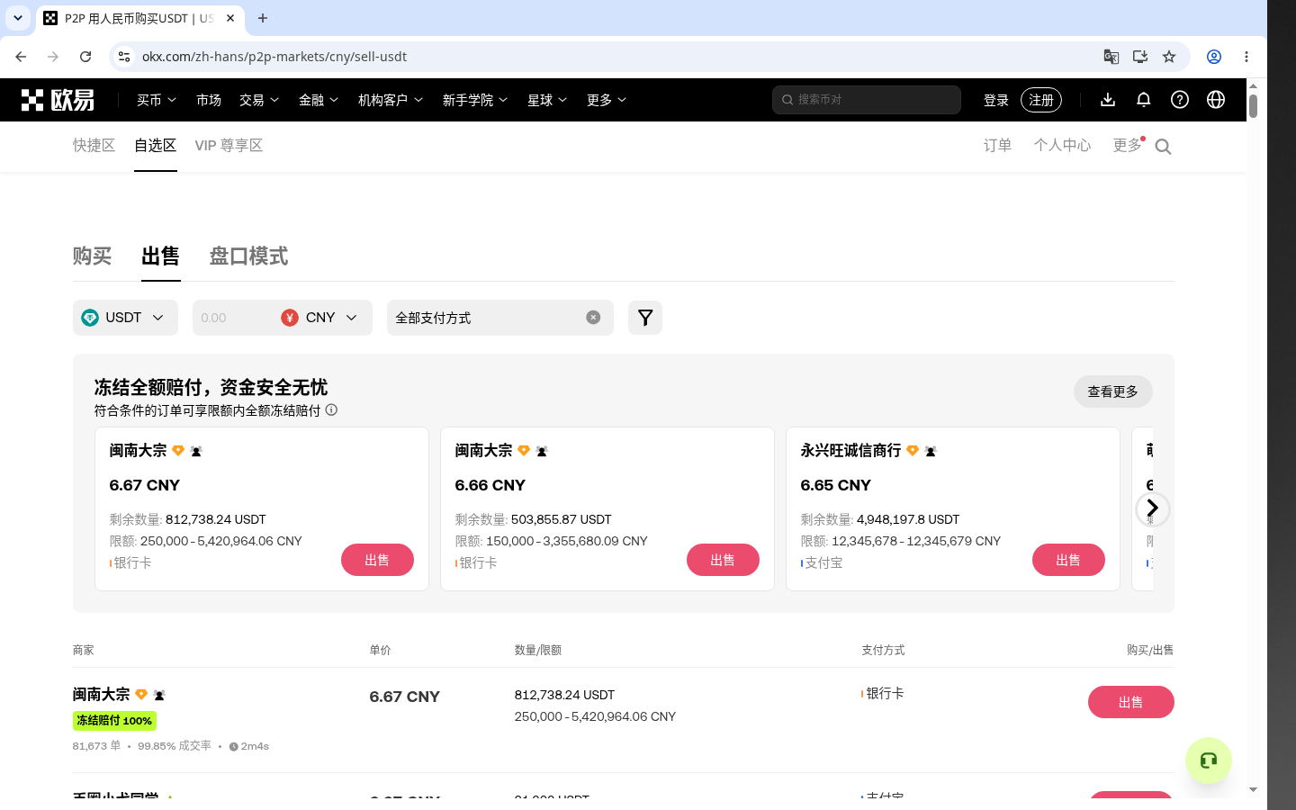Screen dimensions: 1296x810
Task: Clear the 全部支付方式 payment filter
Action: (593, 318)
